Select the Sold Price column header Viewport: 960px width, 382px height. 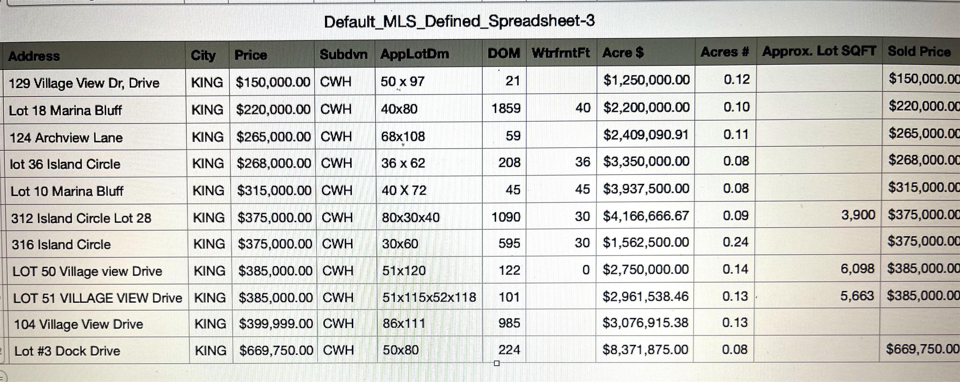[919, 51]
